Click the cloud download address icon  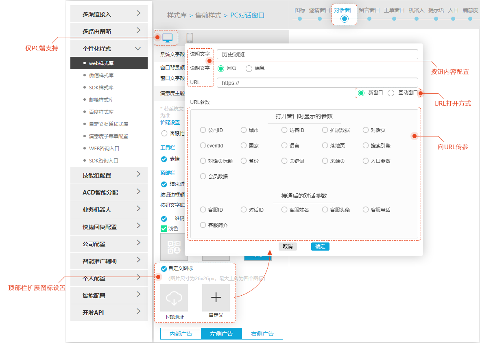(x=174, y=298)
